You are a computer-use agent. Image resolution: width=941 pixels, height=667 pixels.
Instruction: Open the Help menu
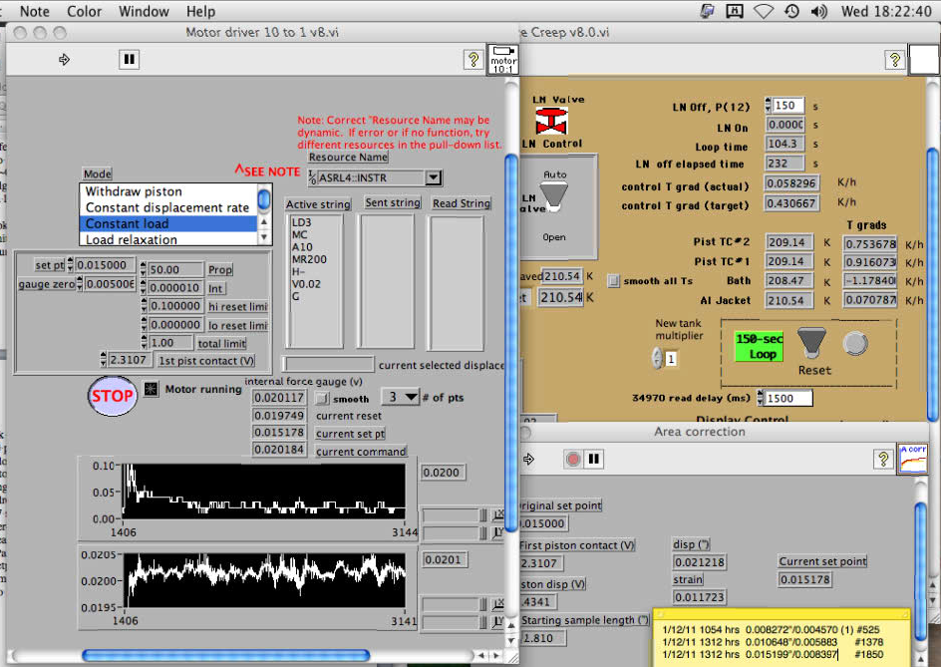[200, 11]
